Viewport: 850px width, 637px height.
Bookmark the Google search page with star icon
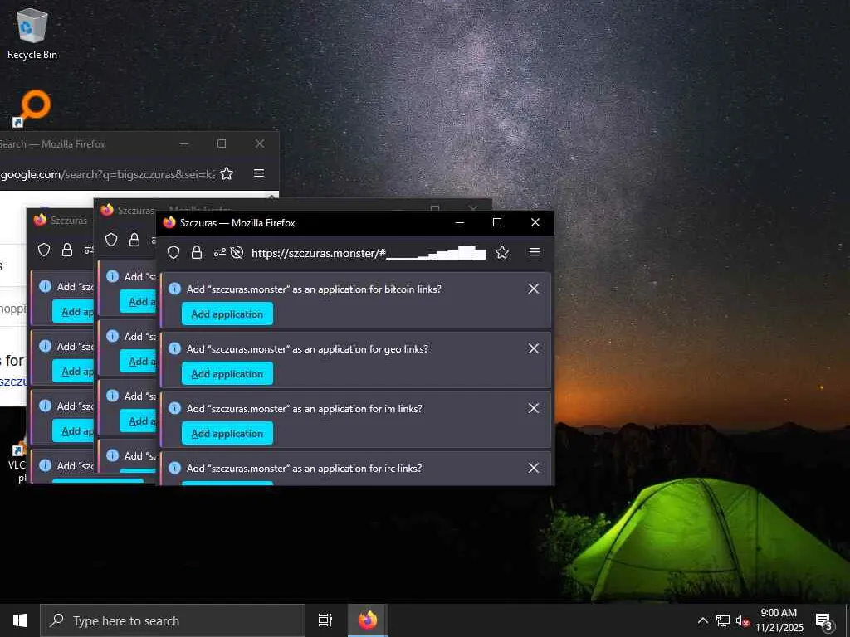pyautogui.click(x=227, y=173)
